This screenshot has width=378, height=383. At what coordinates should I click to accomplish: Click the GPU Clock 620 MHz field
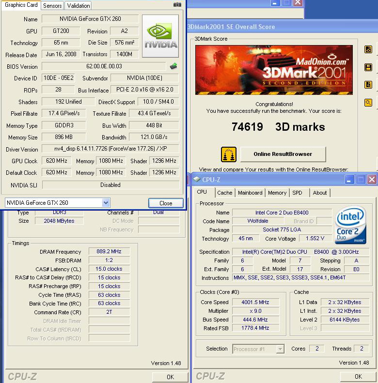click(x=57, y=161)
